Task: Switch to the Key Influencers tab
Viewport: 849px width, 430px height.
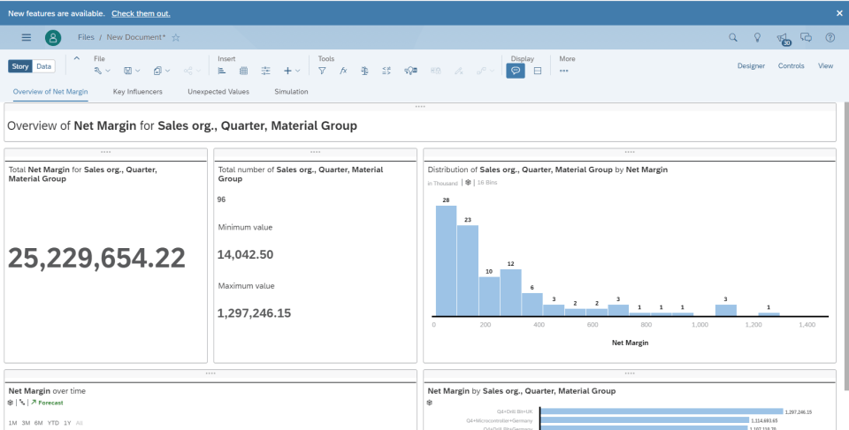Action: [137, 91]
